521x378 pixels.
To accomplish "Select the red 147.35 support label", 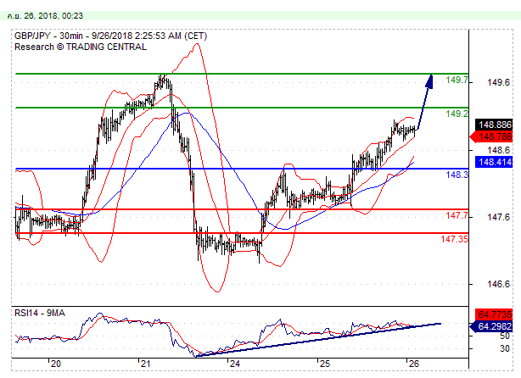I will tap(454, 239).
